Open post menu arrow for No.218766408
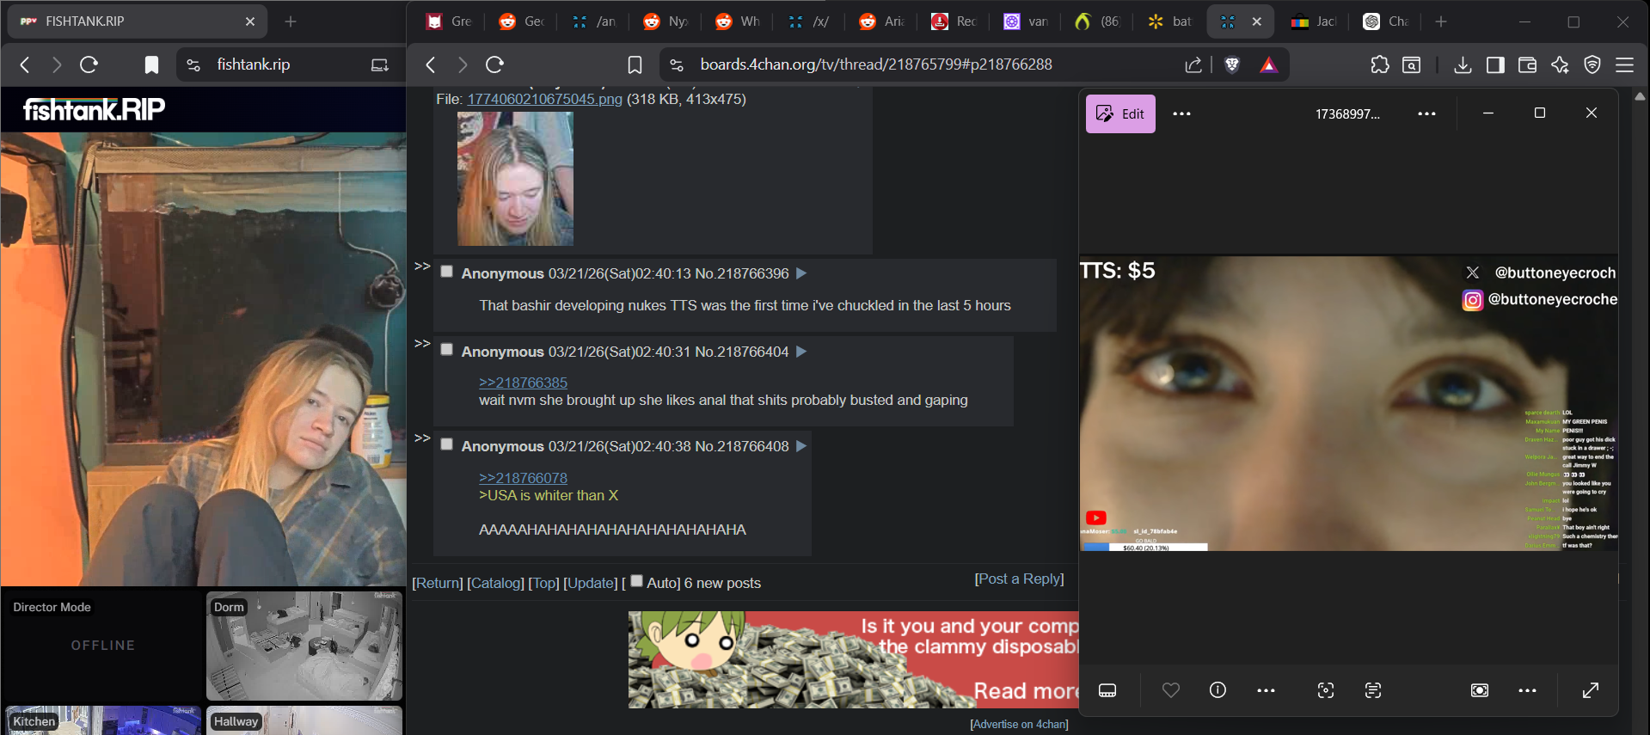1650x735 pixels. (801, 446)
